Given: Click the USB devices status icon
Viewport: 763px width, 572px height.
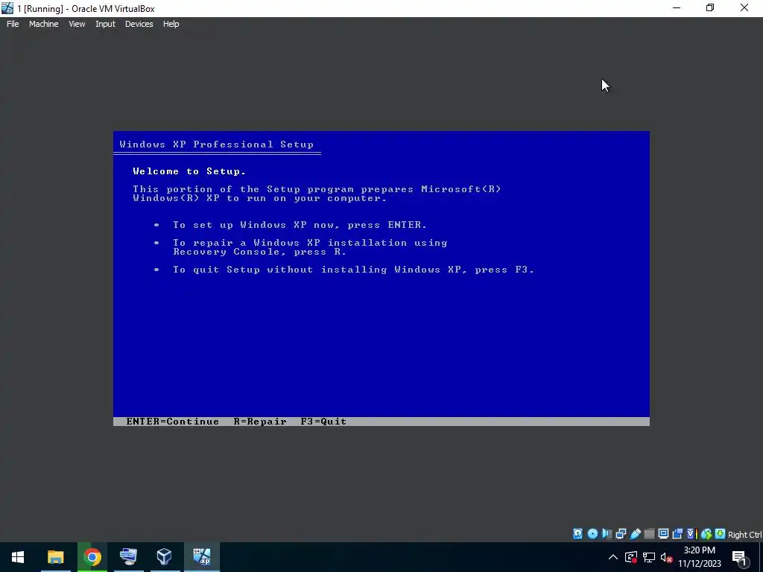Looking at the screenshot, I should pyautogui.click(x=635, y=533).
